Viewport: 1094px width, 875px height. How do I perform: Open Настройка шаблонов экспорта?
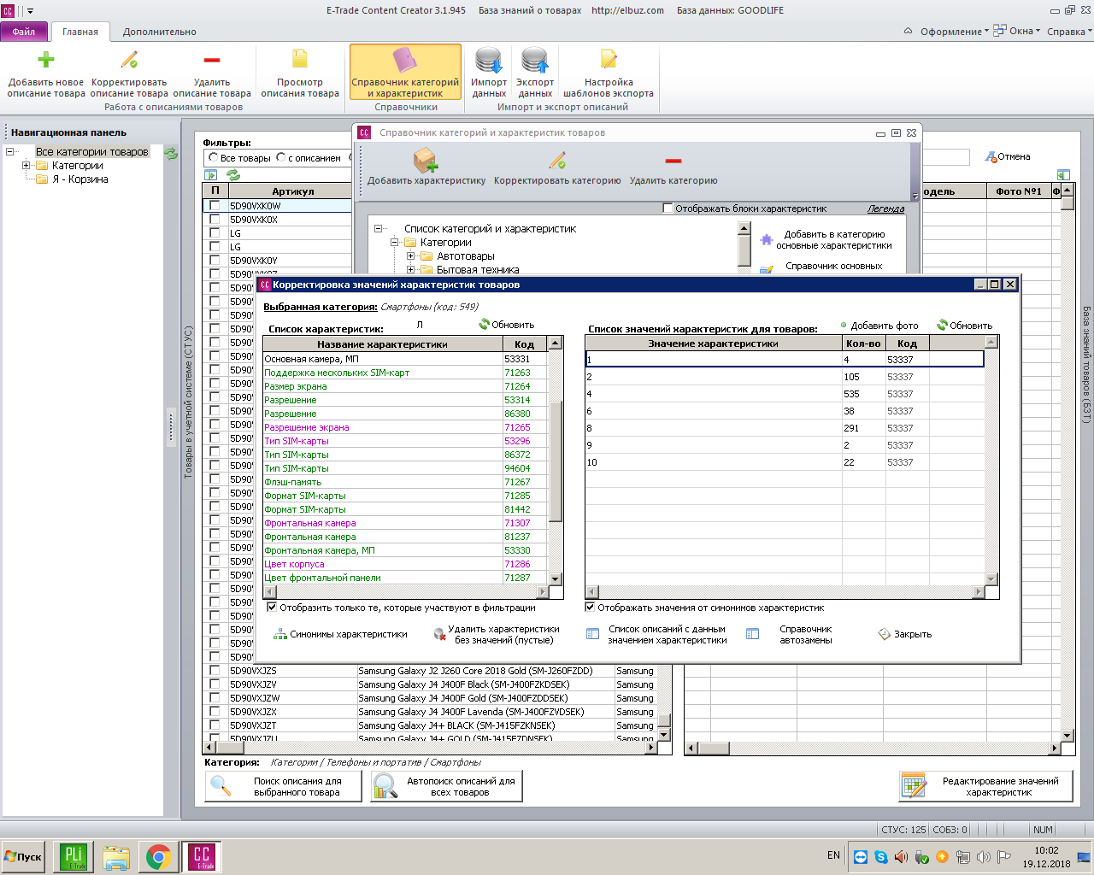point(609,73)
